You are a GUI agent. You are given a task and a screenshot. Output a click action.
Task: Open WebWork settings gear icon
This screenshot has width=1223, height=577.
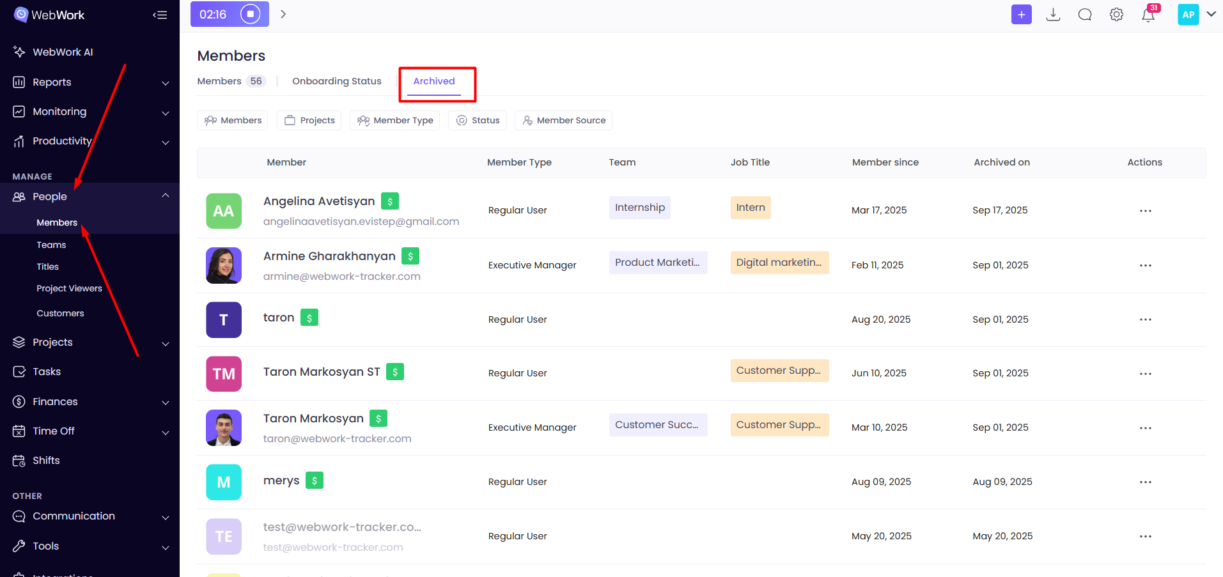pyautogui.click(x=1117, y=14)
